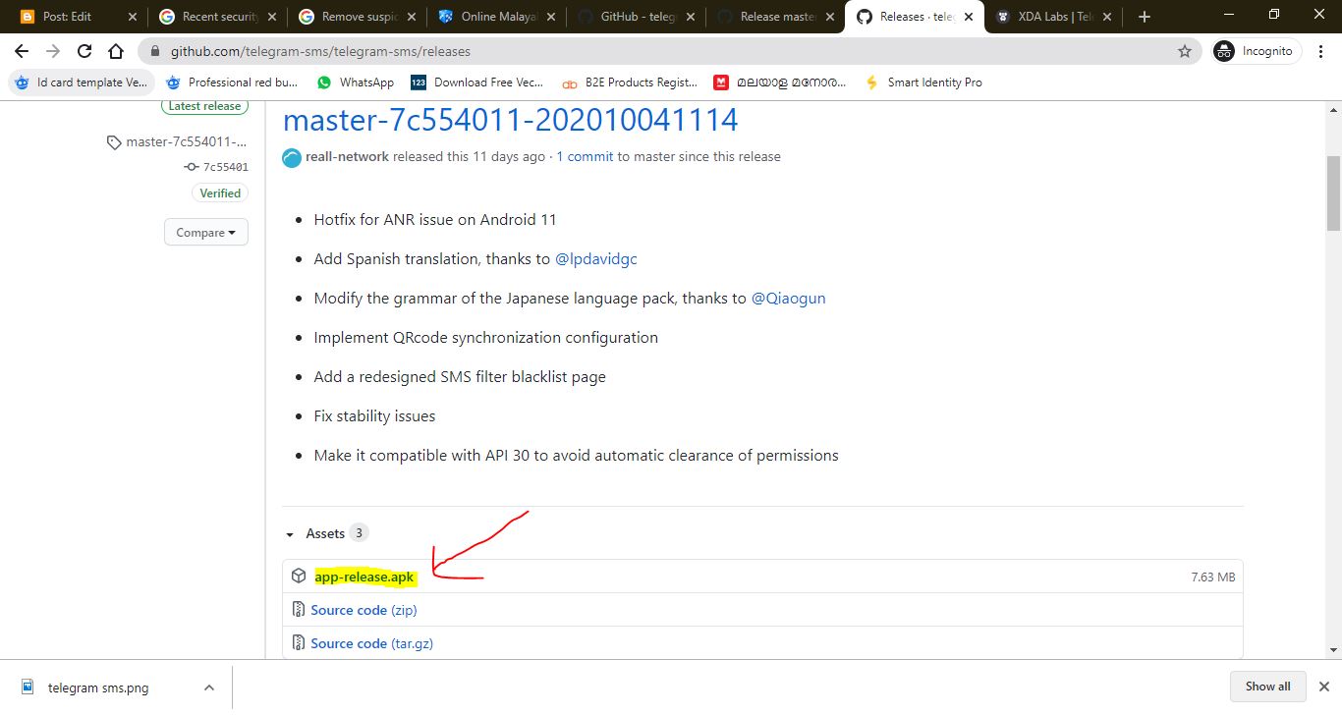
Task: Click the reall-network avatar icon
Action: tap(292, 157)
